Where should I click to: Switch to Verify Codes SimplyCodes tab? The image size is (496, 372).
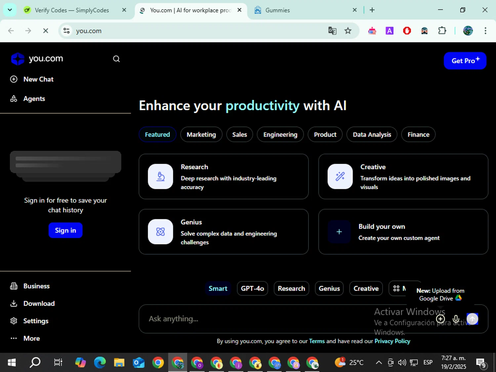[71, 10]
